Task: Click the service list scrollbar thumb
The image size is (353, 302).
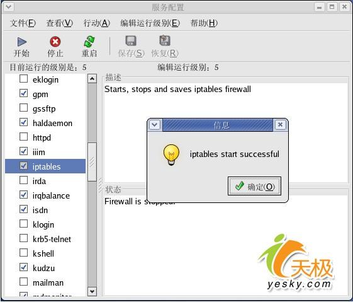Action: [x=92, y=162]
